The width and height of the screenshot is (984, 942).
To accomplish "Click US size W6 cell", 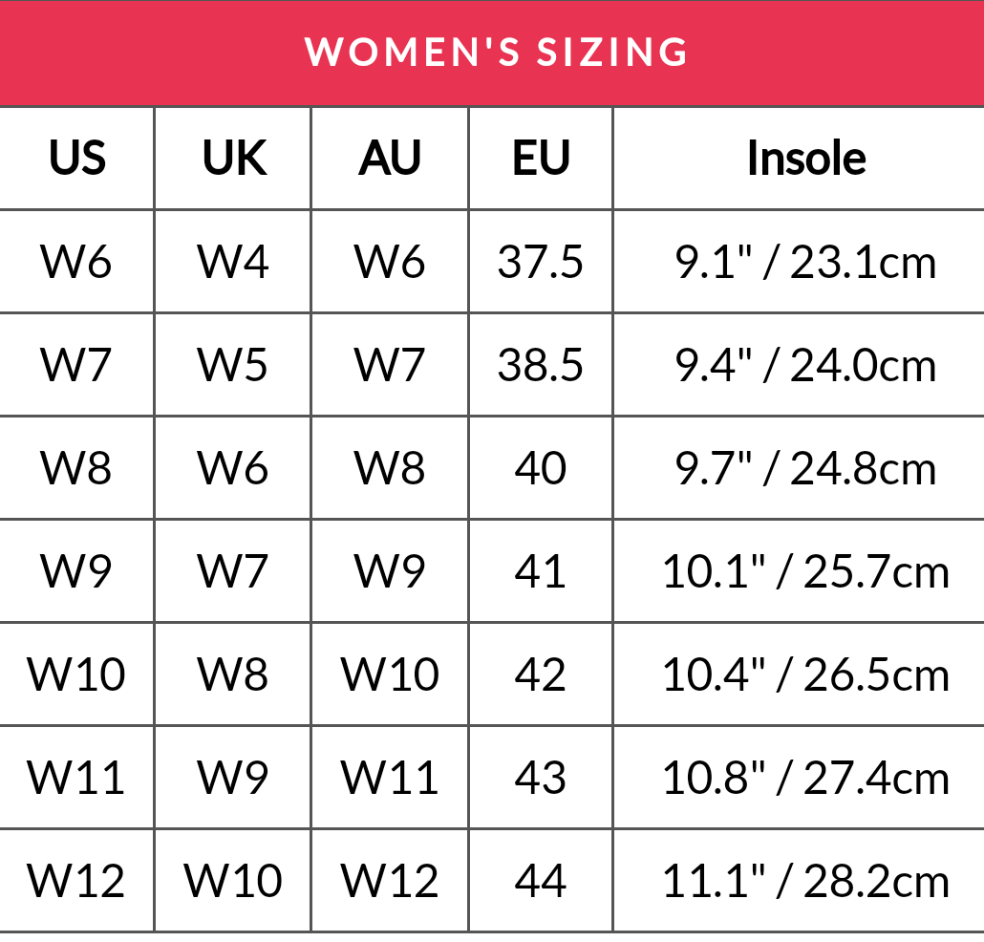I will point(76,262).
